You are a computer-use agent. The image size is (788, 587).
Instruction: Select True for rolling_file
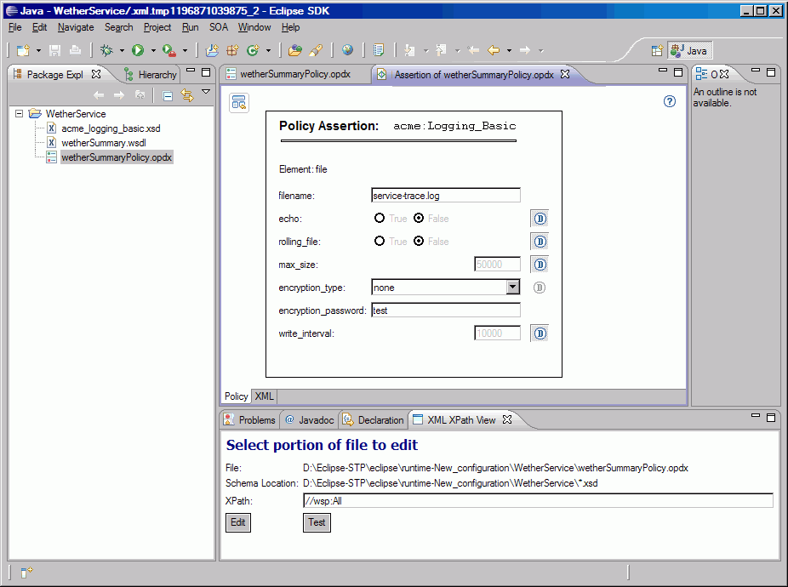pos(380,242)
